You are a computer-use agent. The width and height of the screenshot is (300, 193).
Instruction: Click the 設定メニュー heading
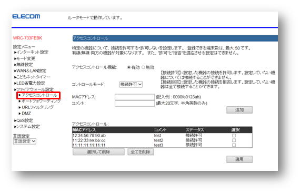pyautogui.click(x=24, y=47)
